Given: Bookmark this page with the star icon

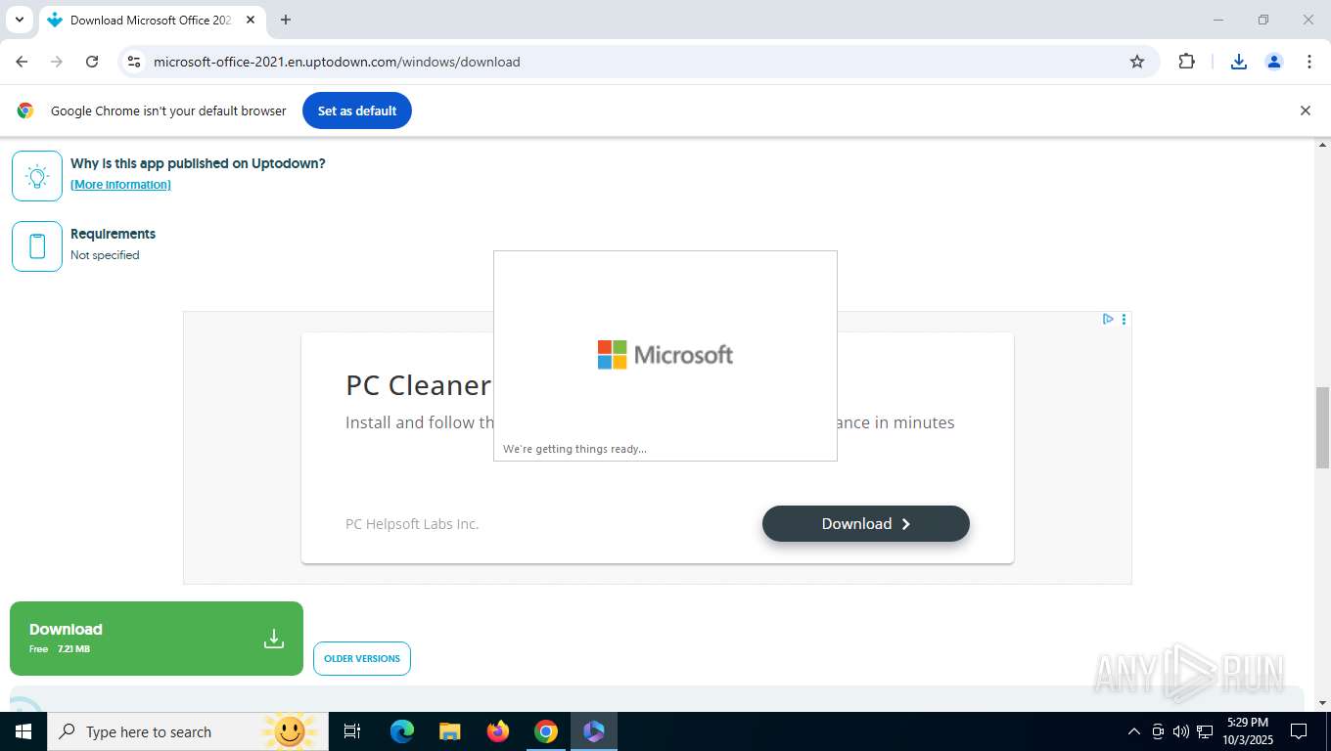Looking at the screenshot, I should [1137, 62].
